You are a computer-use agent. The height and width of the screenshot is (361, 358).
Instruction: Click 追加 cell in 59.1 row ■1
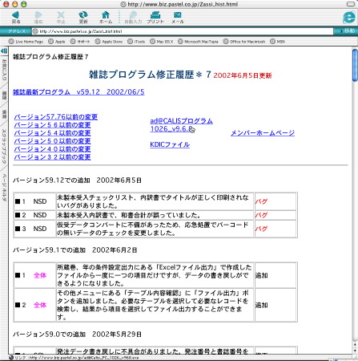(276, 275)
